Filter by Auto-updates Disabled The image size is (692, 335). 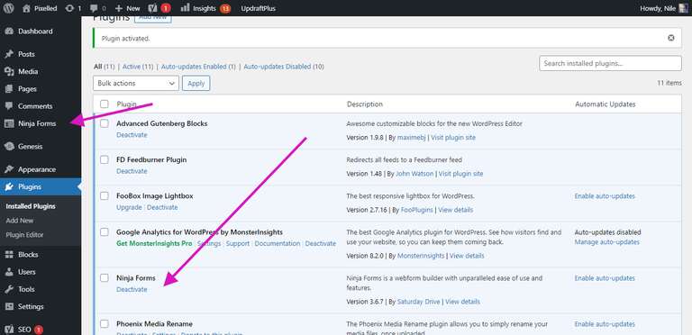click(x=284, y=67)
